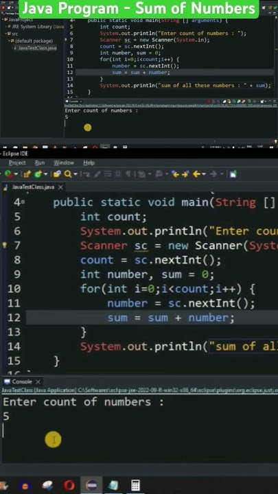Click the Opera browser taskbar icon

[69, 485]
